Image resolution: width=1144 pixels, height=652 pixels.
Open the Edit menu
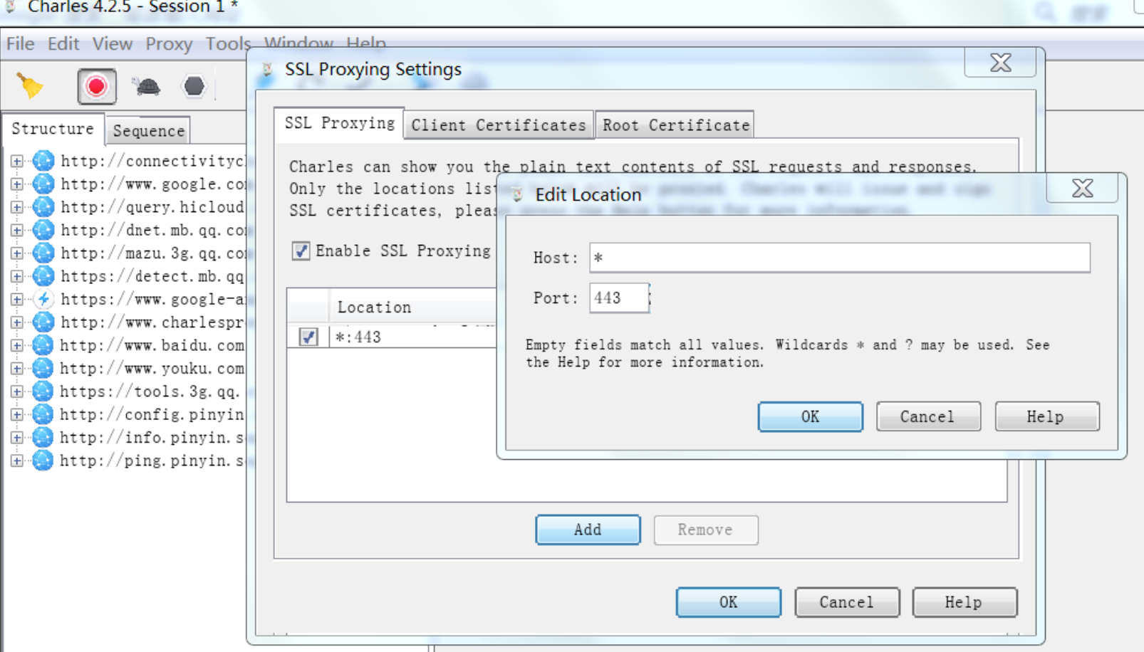(x=63, y=44)
